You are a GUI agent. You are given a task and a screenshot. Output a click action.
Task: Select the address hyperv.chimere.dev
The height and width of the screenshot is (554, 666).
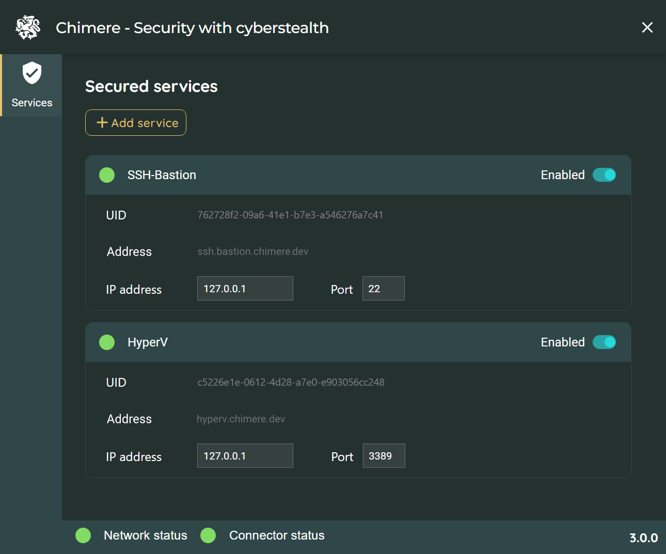pos(241,419)
